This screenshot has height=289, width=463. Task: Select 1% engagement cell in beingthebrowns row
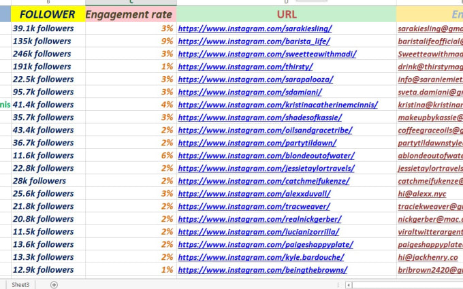point(131,269)
